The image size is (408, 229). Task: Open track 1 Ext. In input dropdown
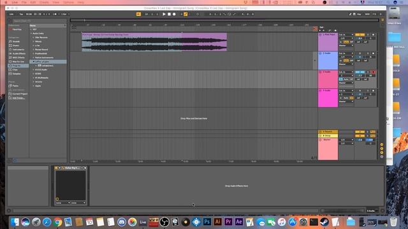point(346,35)
